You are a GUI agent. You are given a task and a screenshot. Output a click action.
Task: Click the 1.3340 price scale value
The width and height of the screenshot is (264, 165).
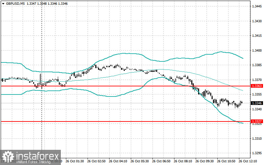tap(257, 109)
